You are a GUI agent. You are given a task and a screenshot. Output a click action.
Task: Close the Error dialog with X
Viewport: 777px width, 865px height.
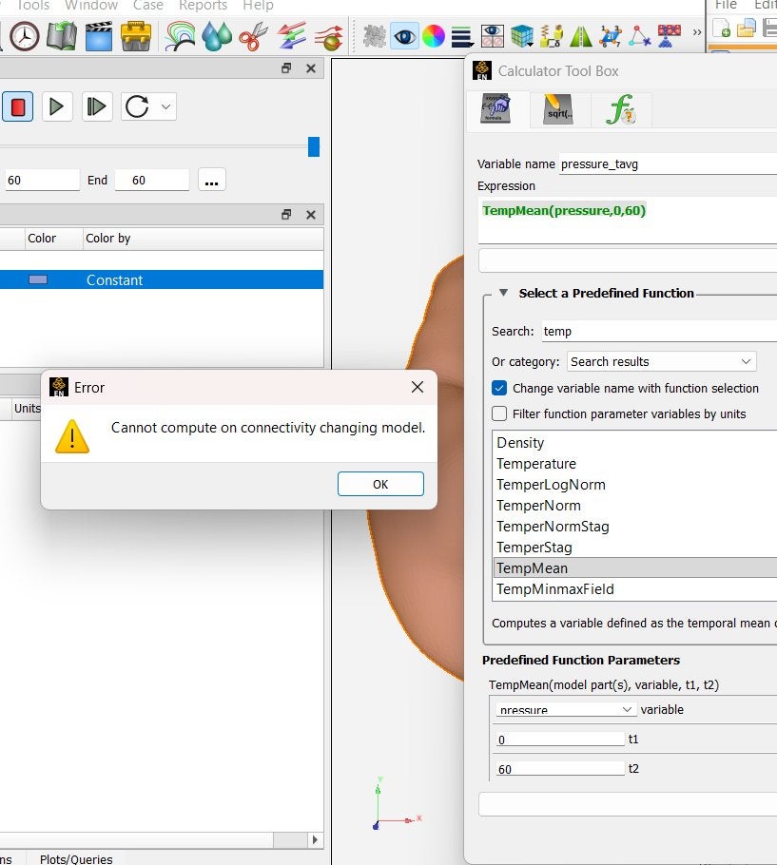coord(418,387)
